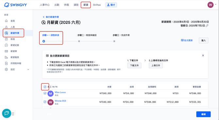Click the 批次更新 batch update link
Screen dimensions: 219x120
pos(187,40)
